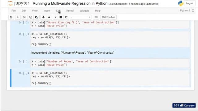Open the Widgets menu
The height and width of the screenshot is (111, 198).
(84, 11)
